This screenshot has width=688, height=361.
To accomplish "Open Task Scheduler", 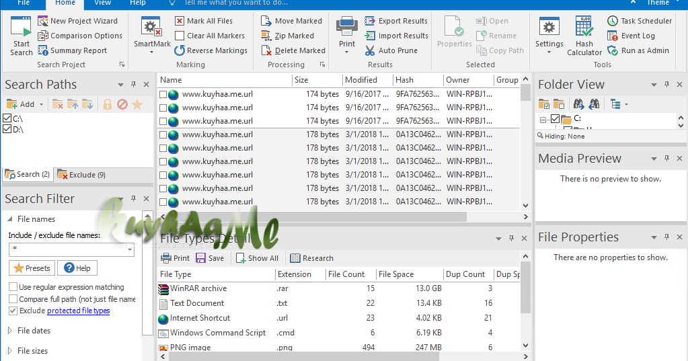I will coord(640,21).
